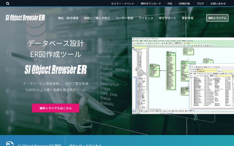The image size is (234, 146).
Task: Open the ブログ link
Action: click(x=200, y=4)
